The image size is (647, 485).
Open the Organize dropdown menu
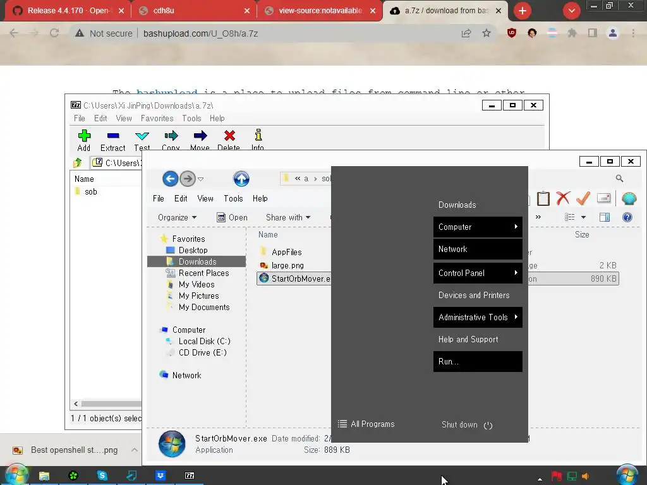pos(177,217)
